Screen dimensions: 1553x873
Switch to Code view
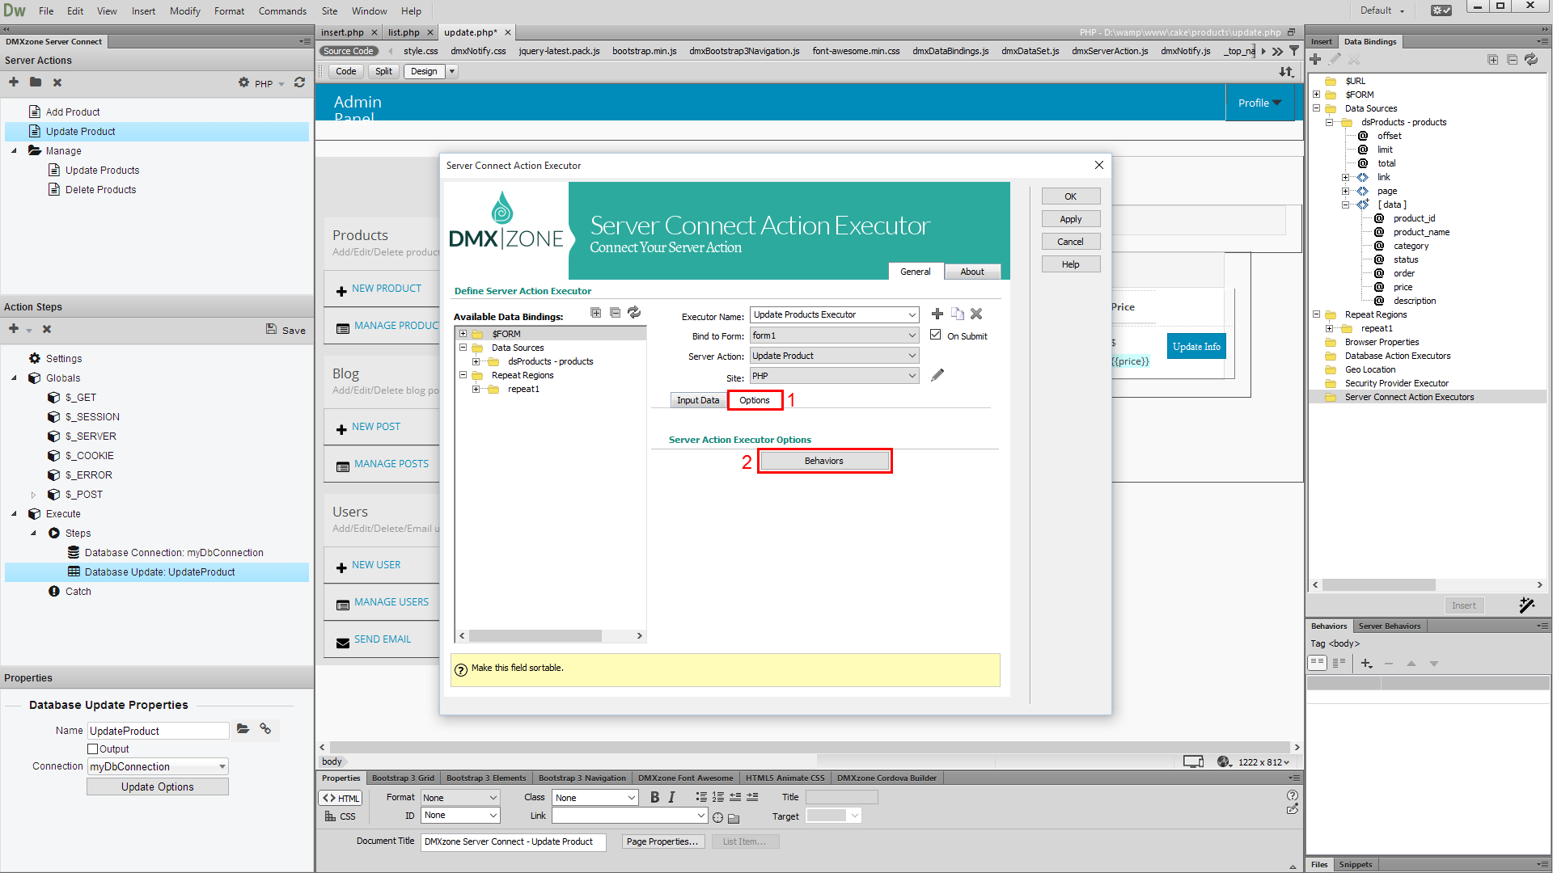346,71
